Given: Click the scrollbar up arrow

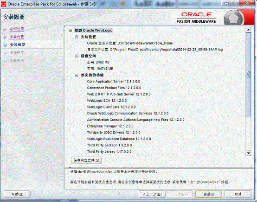Looking at the screenshot, I should (249, 30).
